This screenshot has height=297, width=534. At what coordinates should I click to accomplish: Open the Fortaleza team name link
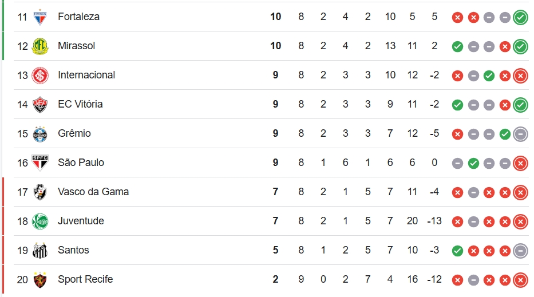coord(78,17)
